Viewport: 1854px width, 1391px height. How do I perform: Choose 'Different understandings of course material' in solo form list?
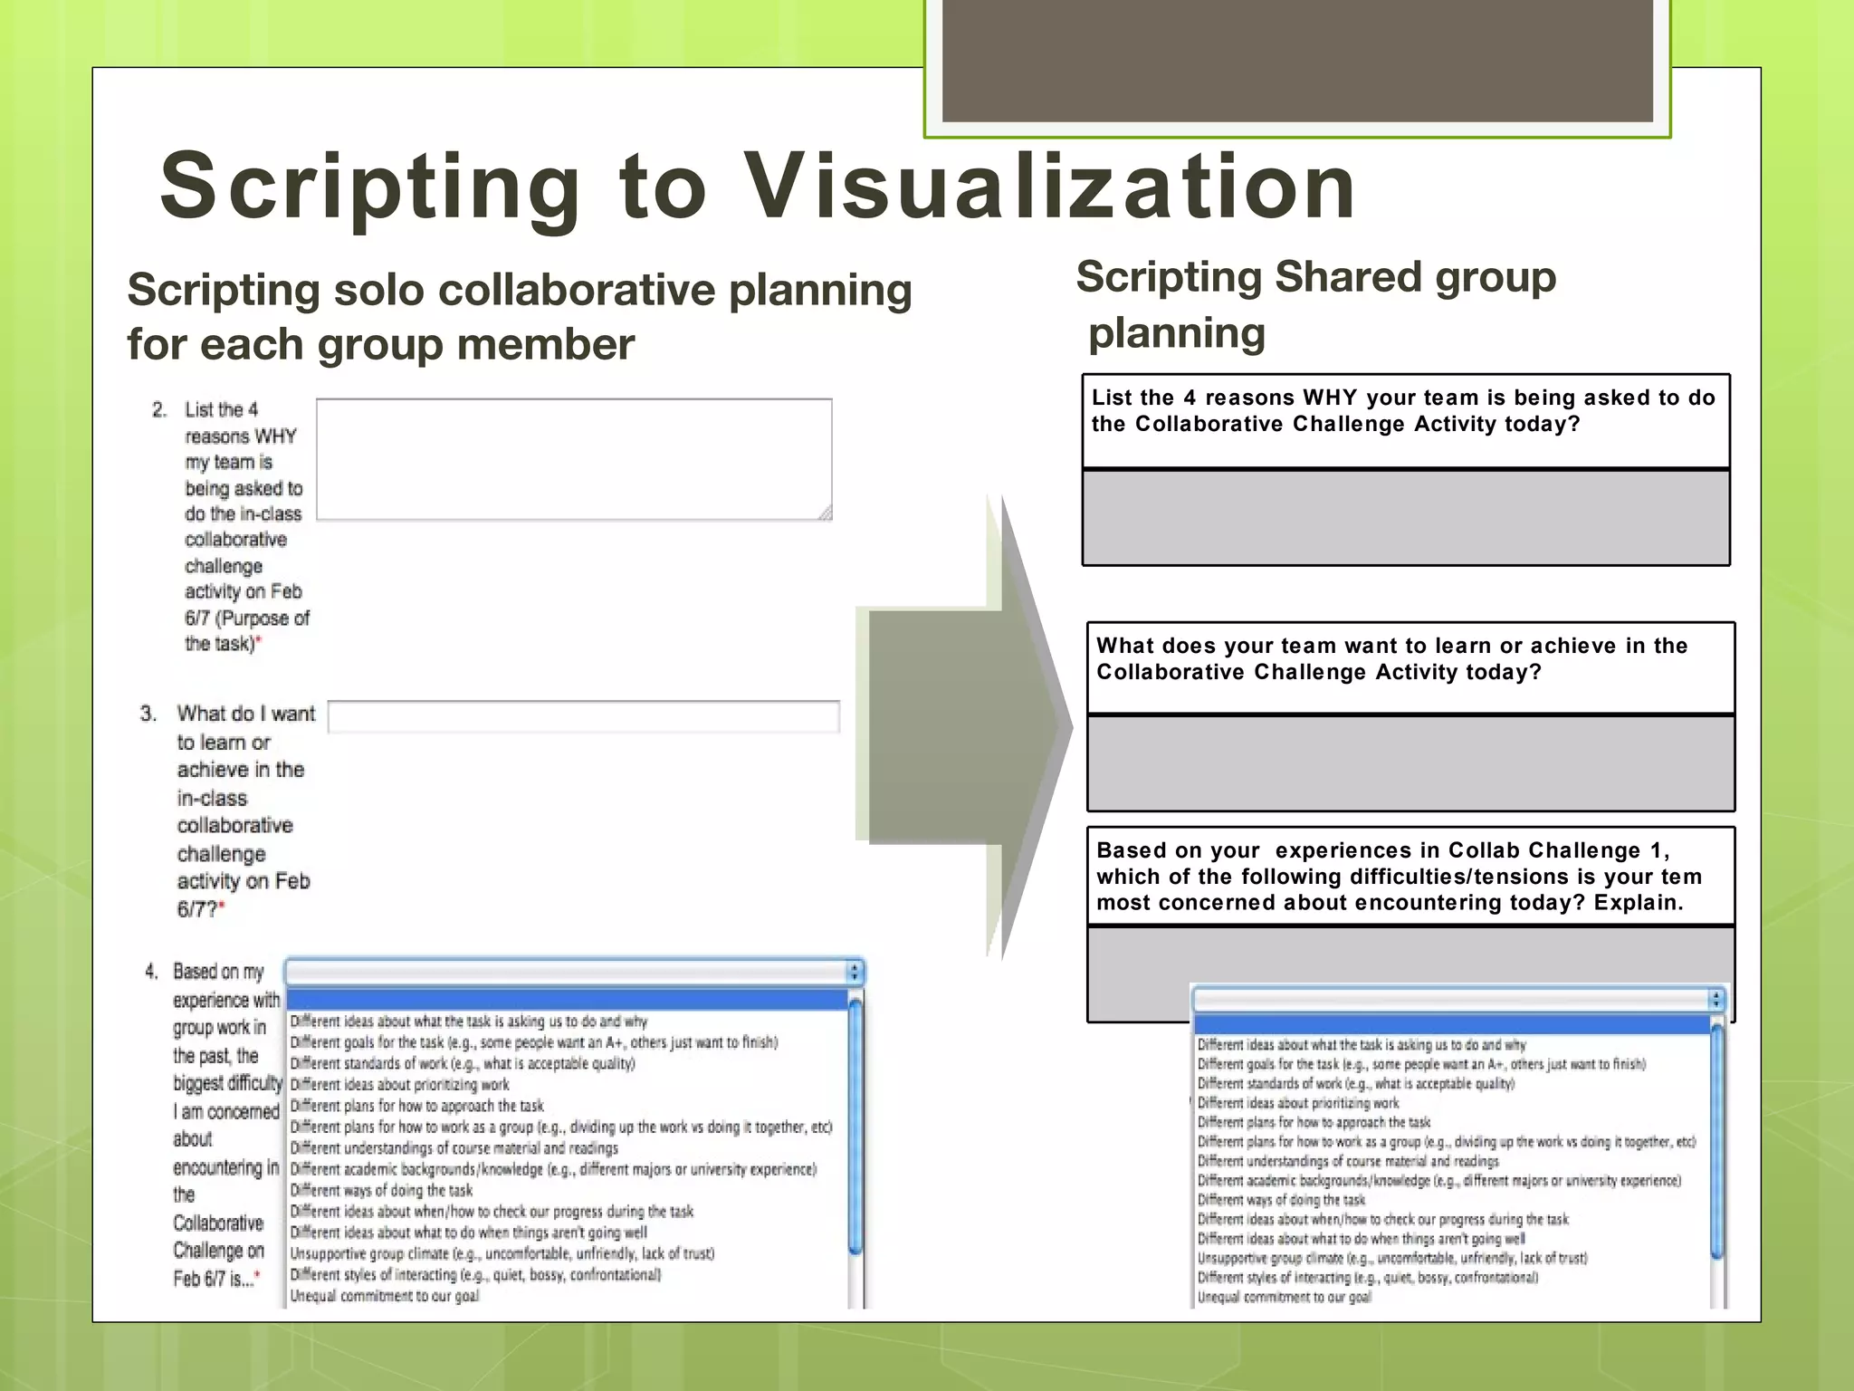coord(454,1148)
